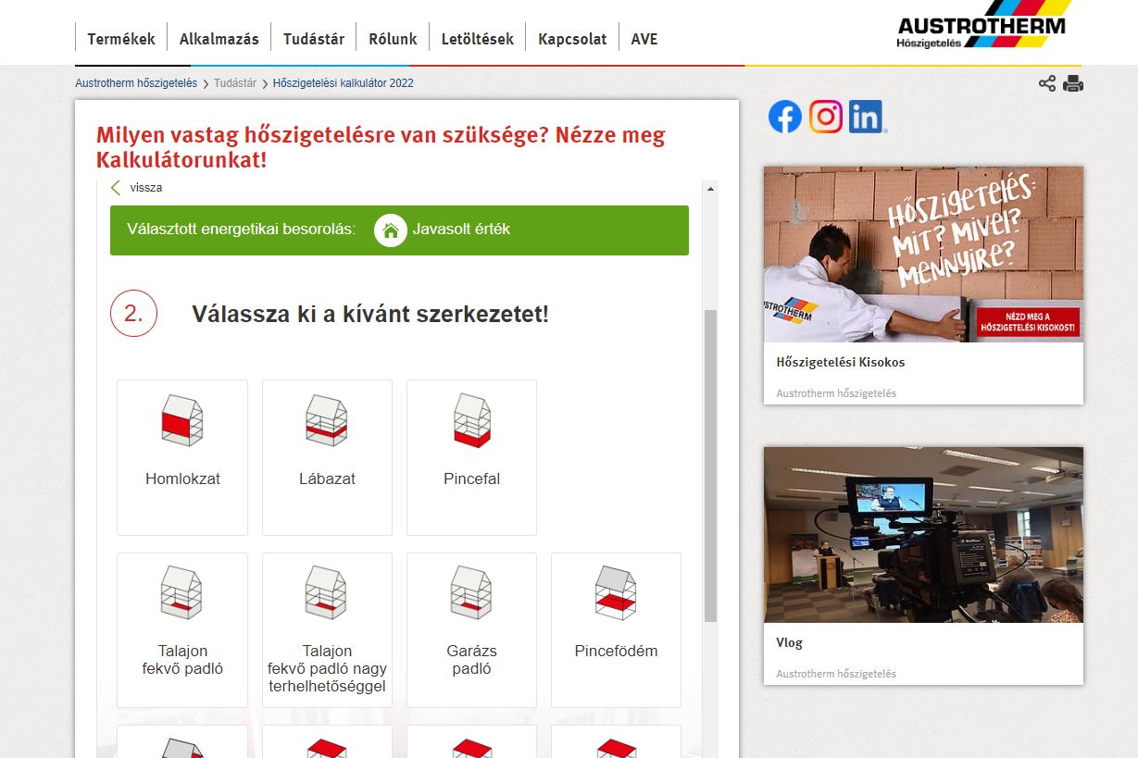Click the Homlokzat house icon

(182, 420)
